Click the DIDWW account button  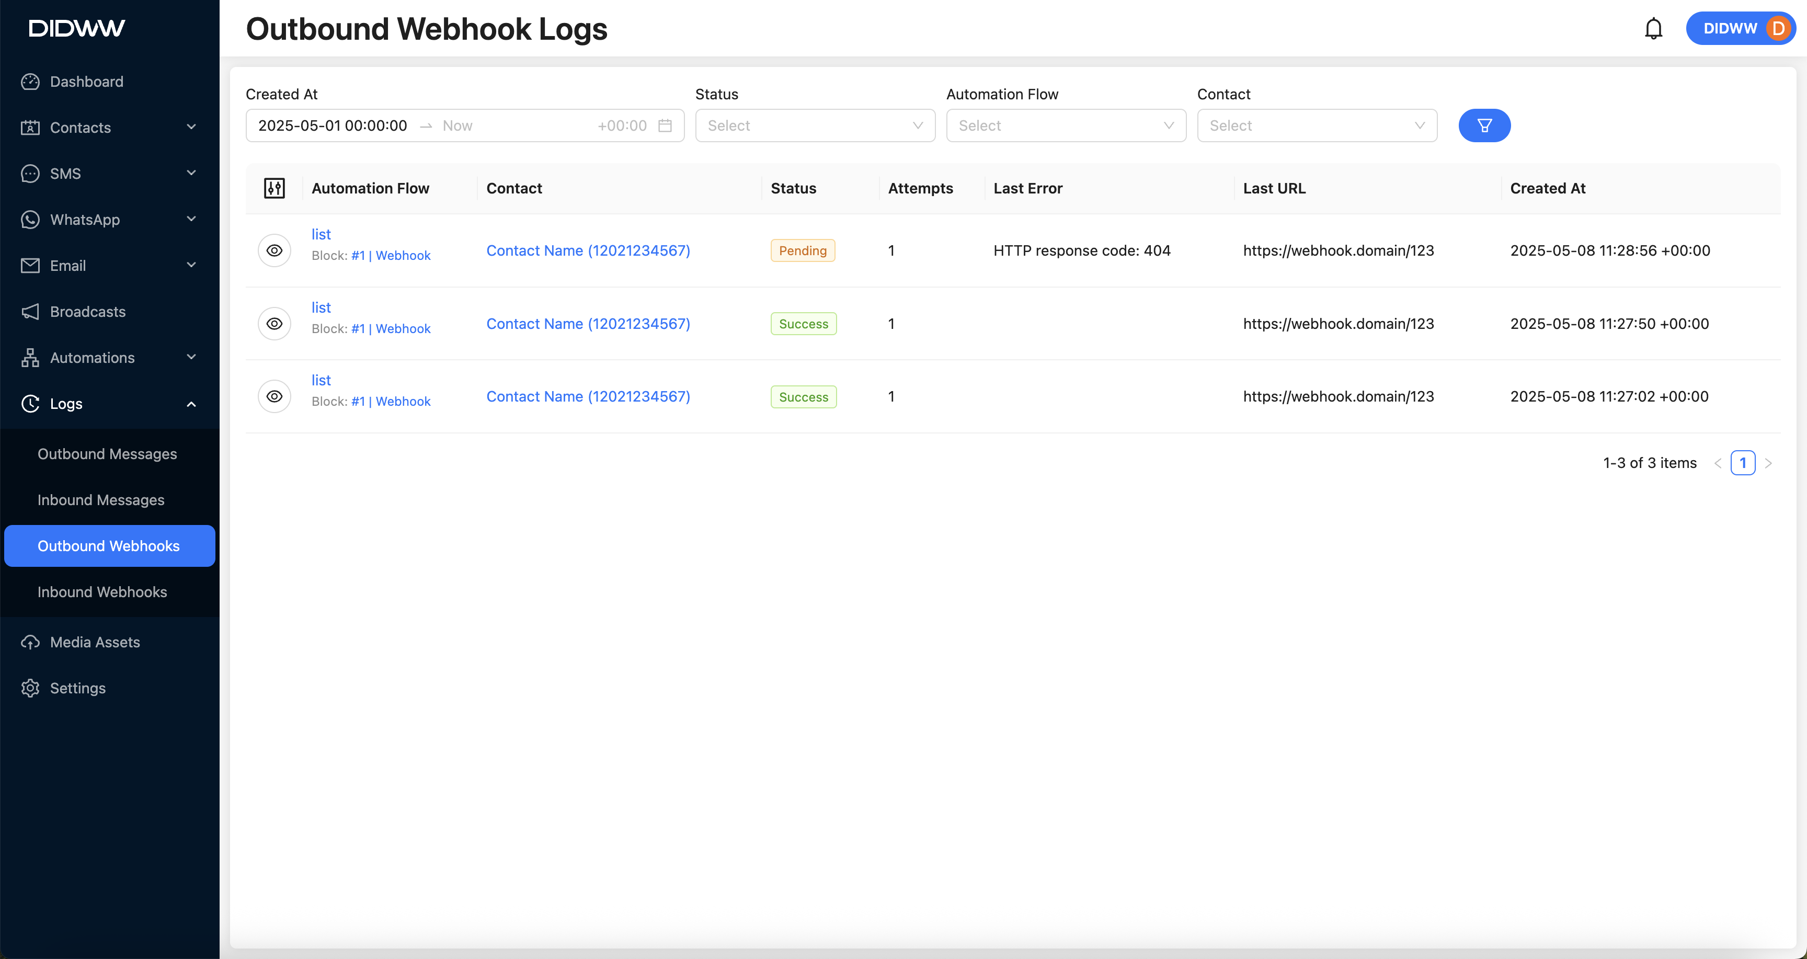[x=1741, y=29]
